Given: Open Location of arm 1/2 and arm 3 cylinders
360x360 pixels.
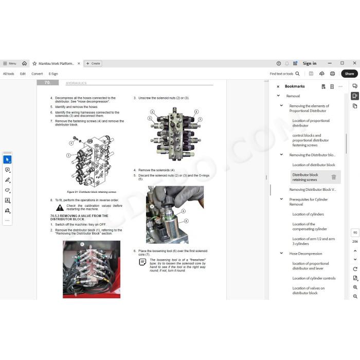Looking at the screenshot, I should click(314, 241).
